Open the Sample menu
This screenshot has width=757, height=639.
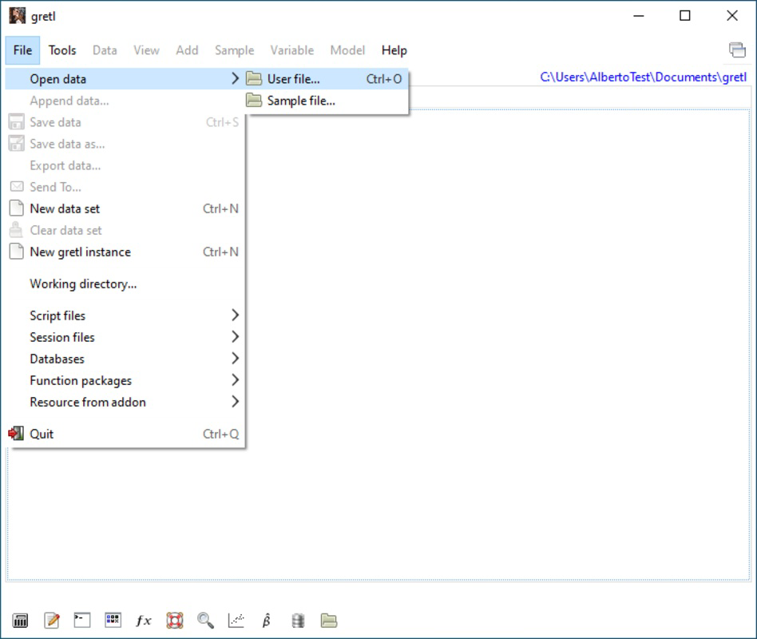[x=234, y=50]
